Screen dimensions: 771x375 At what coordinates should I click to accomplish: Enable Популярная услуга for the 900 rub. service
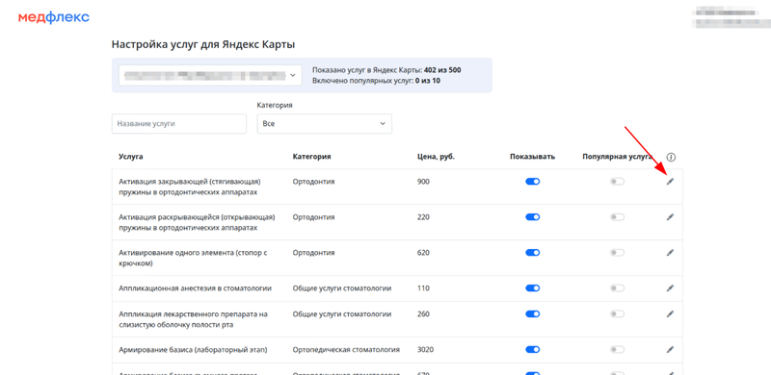click(x=617, y=182)
